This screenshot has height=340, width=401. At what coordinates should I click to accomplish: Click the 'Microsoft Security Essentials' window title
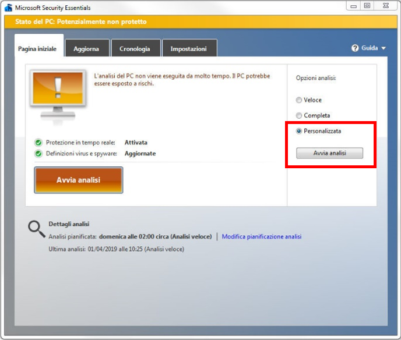[x=52, y=8]
